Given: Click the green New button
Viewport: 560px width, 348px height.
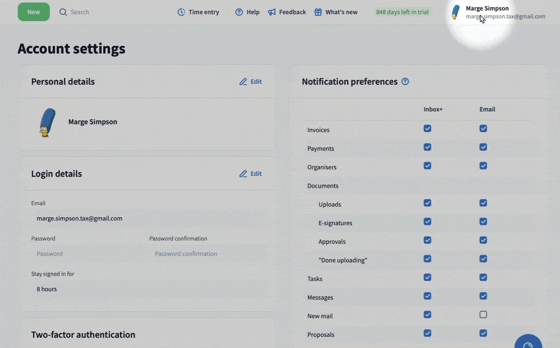Looking at the screenshot, I should (x=33, y=12).
